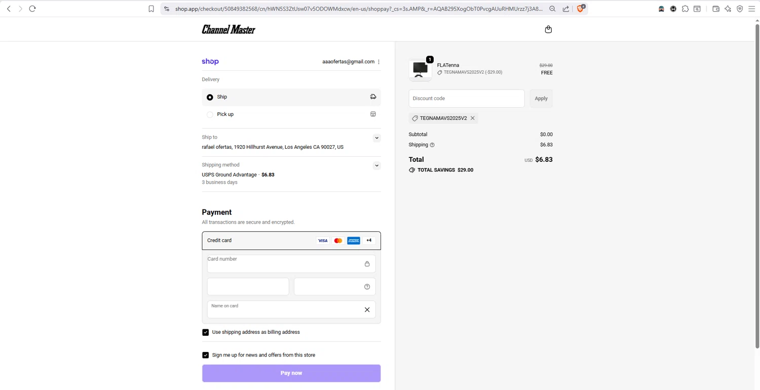Click the American Express logo
Image resolution: width=760 pixels, height=390 pixels.
[x=354, y=241]
